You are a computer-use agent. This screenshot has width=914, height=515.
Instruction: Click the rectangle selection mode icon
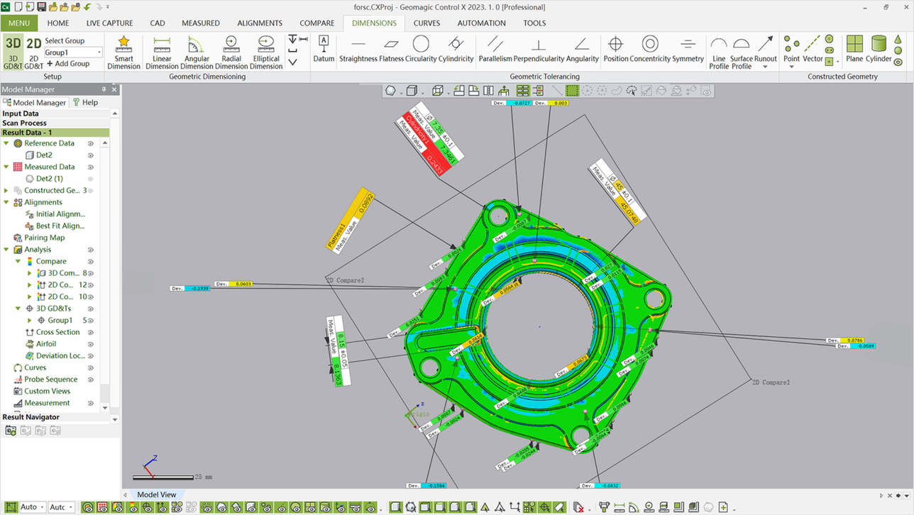[572, 91]
